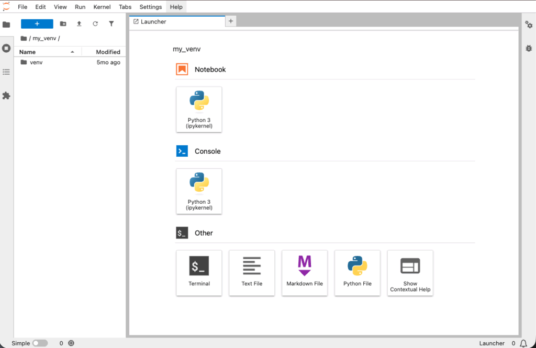Launch a Terminal from the Other section
The height and width of the screenshot is (348, 536).
(199, 273)
